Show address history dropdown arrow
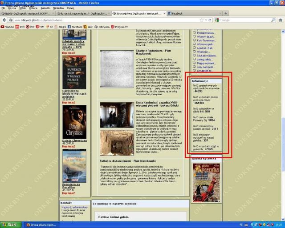 [x=206, y=20]
